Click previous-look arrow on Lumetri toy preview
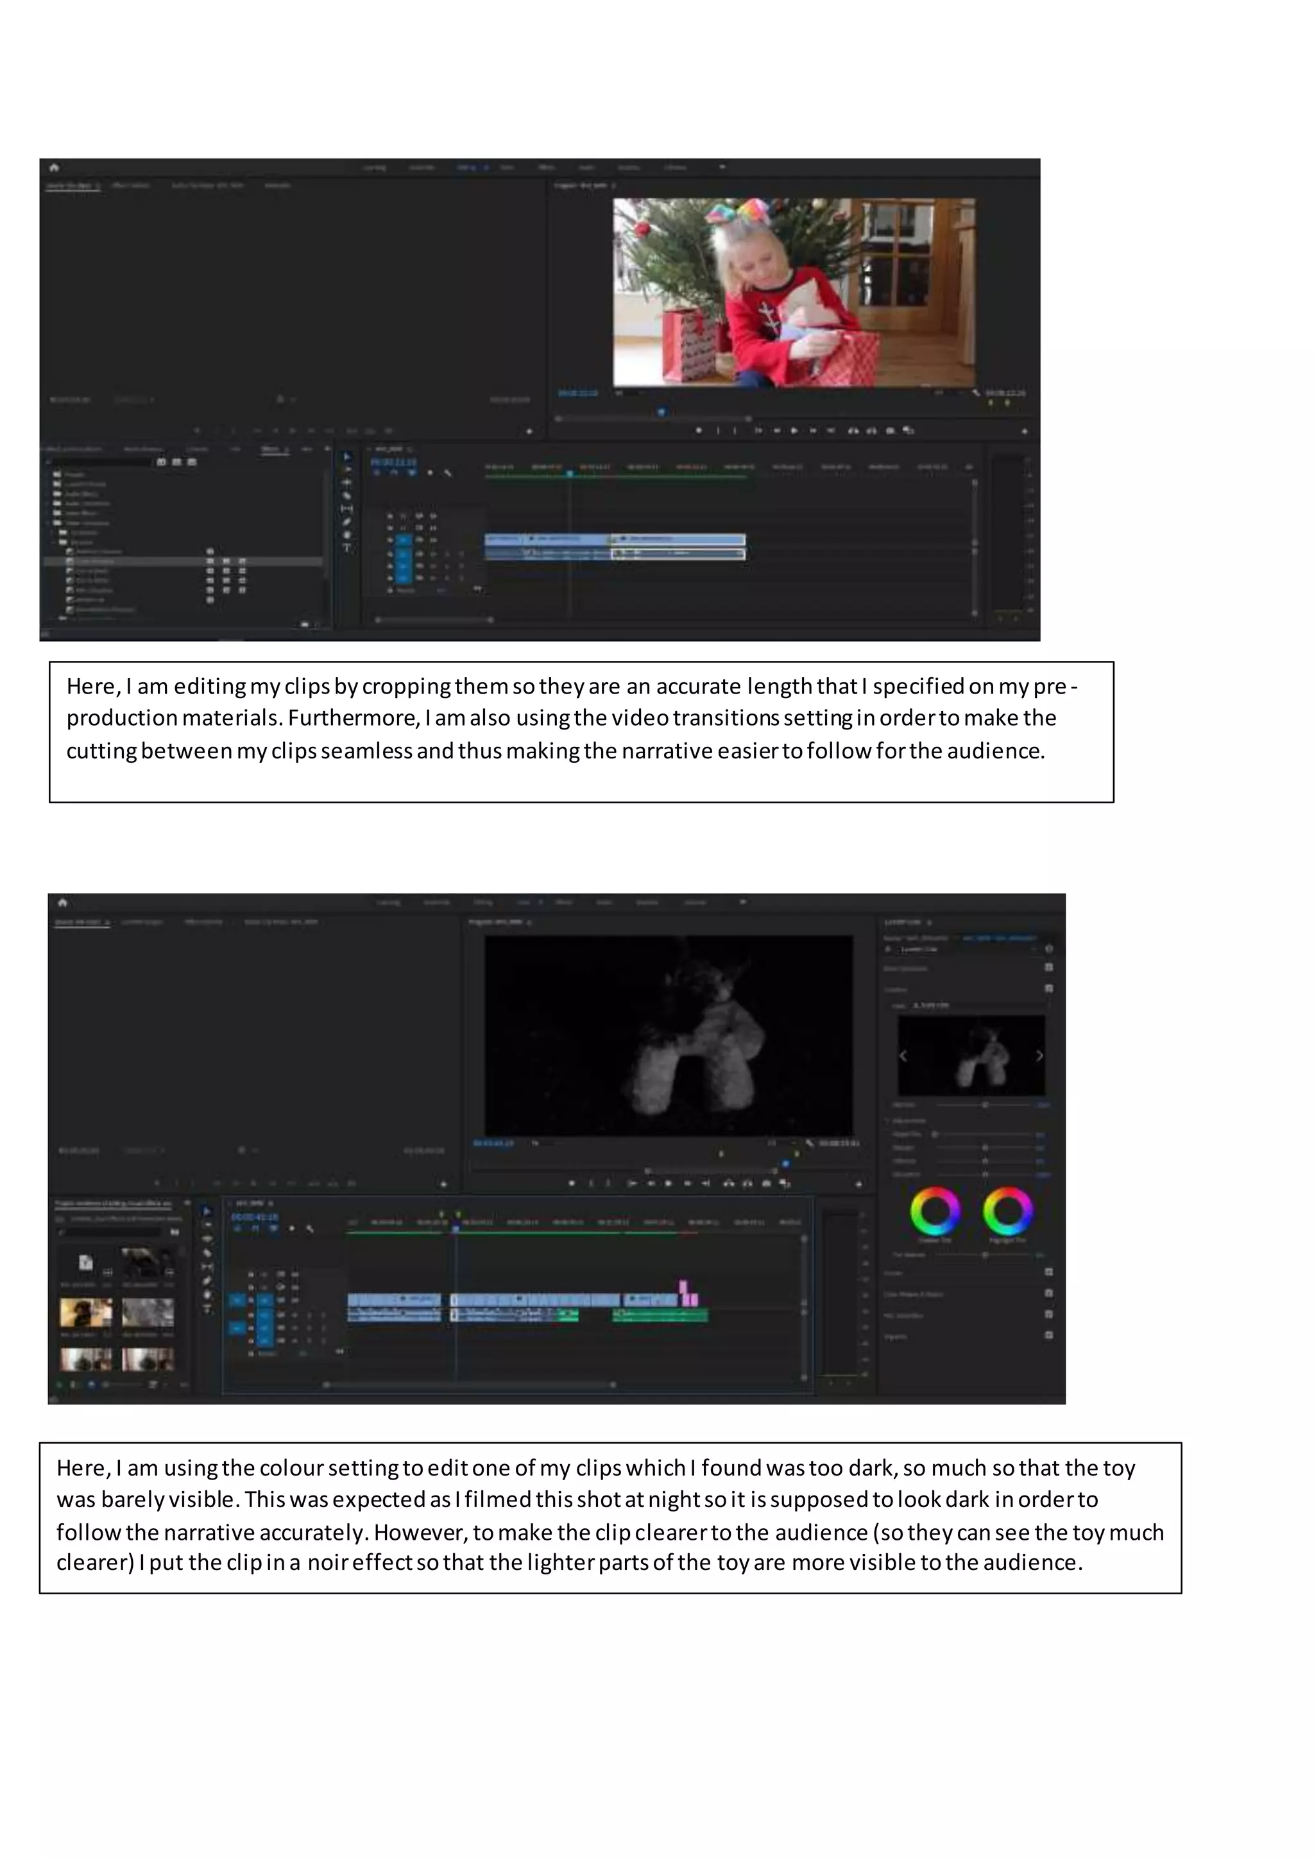 click(904, 1055)
